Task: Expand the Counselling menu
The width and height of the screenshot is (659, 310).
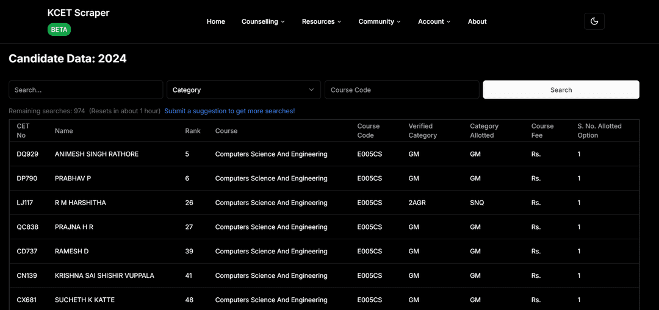Action: [263, 21]
